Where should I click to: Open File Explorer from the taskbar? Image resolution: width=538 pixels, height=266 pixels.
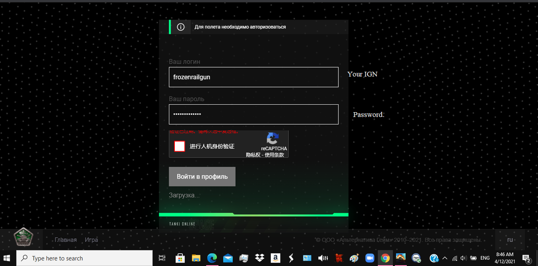[196, 258]
